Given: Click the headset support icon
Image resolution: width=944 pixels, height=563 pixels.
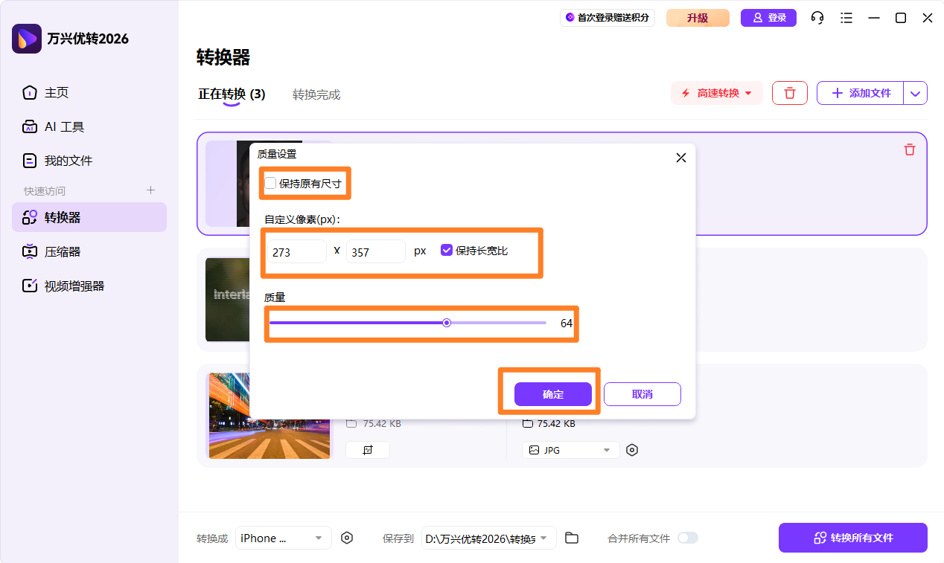Looking at the screenshot, I should [x=817, y=17].
